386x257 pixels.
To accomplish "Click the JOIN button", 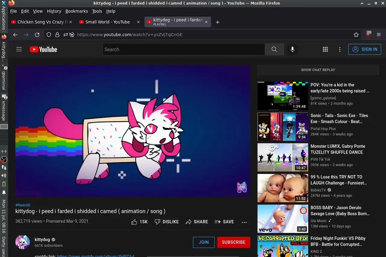I will (x=204, y=242).
